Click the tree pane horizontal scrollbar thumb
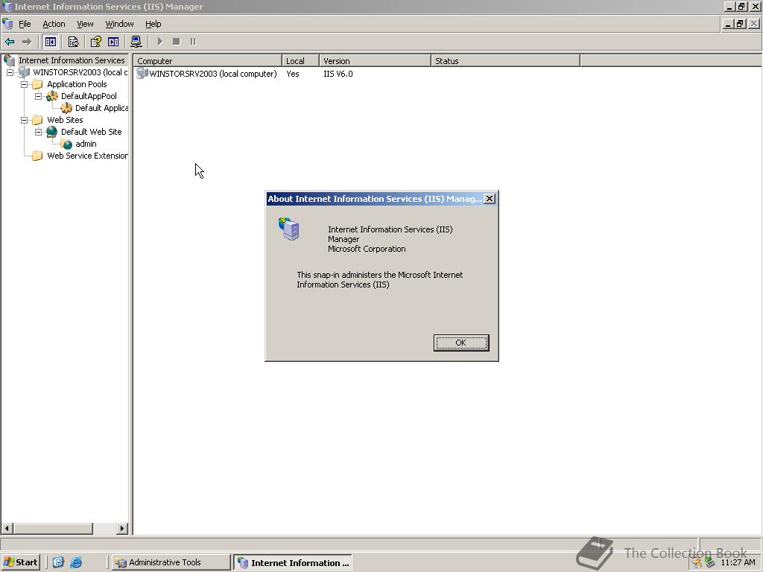763x572 pixels. coord(53,528)
